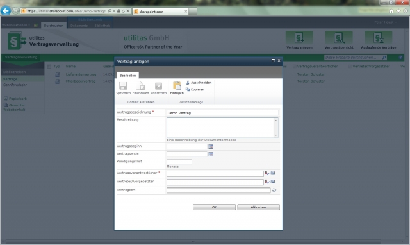Open the Schriftverkehr library link

click(x=15, y=85)
